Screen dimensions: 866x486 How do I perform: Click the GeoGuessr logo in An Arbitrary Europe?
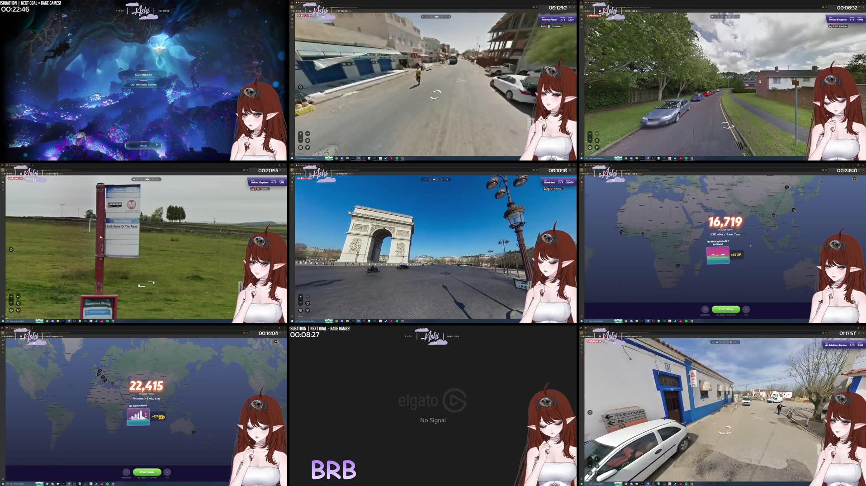[x=594, y=341]
